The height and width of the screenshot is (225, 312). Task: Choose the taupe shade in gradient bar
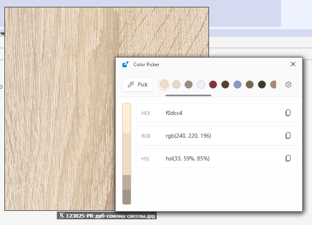[127, 182]
